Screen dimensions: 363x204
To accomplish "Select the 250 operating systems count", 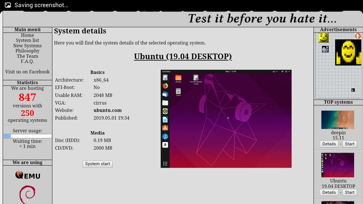I will point(28,113).
